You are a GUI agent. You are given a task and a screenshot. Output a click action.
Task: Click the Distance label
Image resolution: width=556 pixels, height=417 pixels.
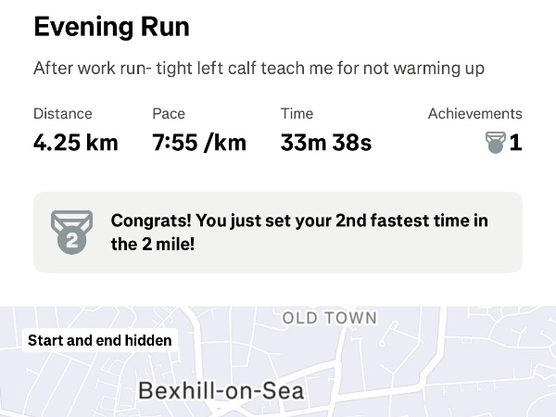pos(63,114)
